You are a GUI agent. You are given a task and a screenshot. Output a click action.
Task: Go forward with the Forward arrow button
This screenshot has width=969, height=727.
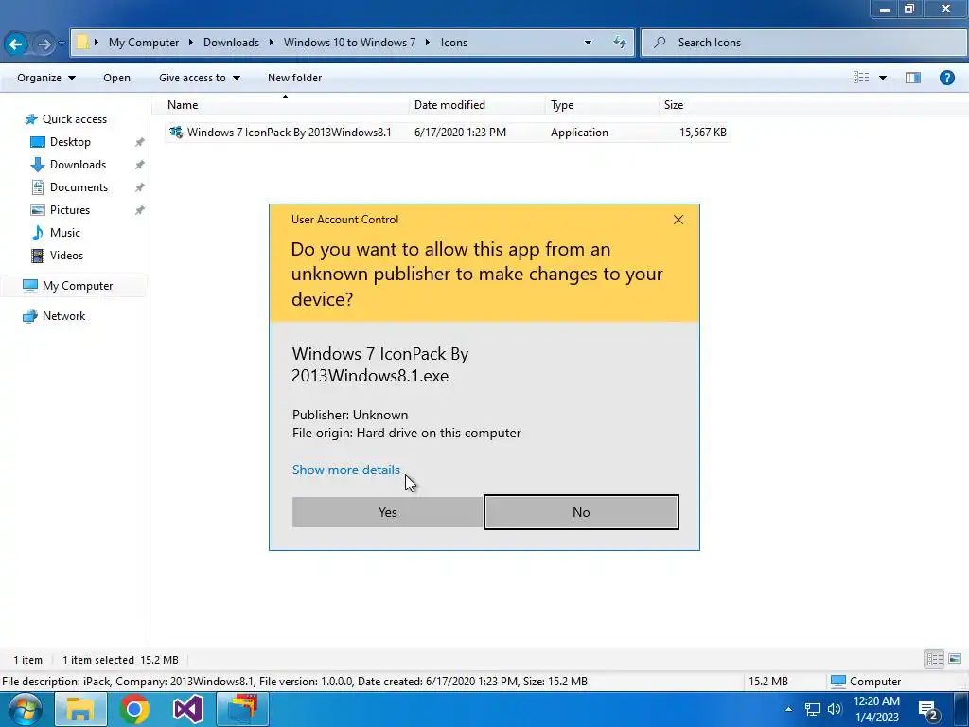(44, 44)
